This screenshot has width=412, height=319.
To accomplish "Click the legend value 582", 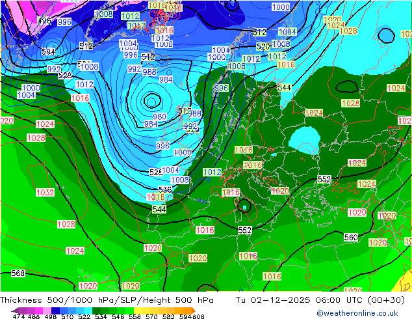I will point(168,316).
